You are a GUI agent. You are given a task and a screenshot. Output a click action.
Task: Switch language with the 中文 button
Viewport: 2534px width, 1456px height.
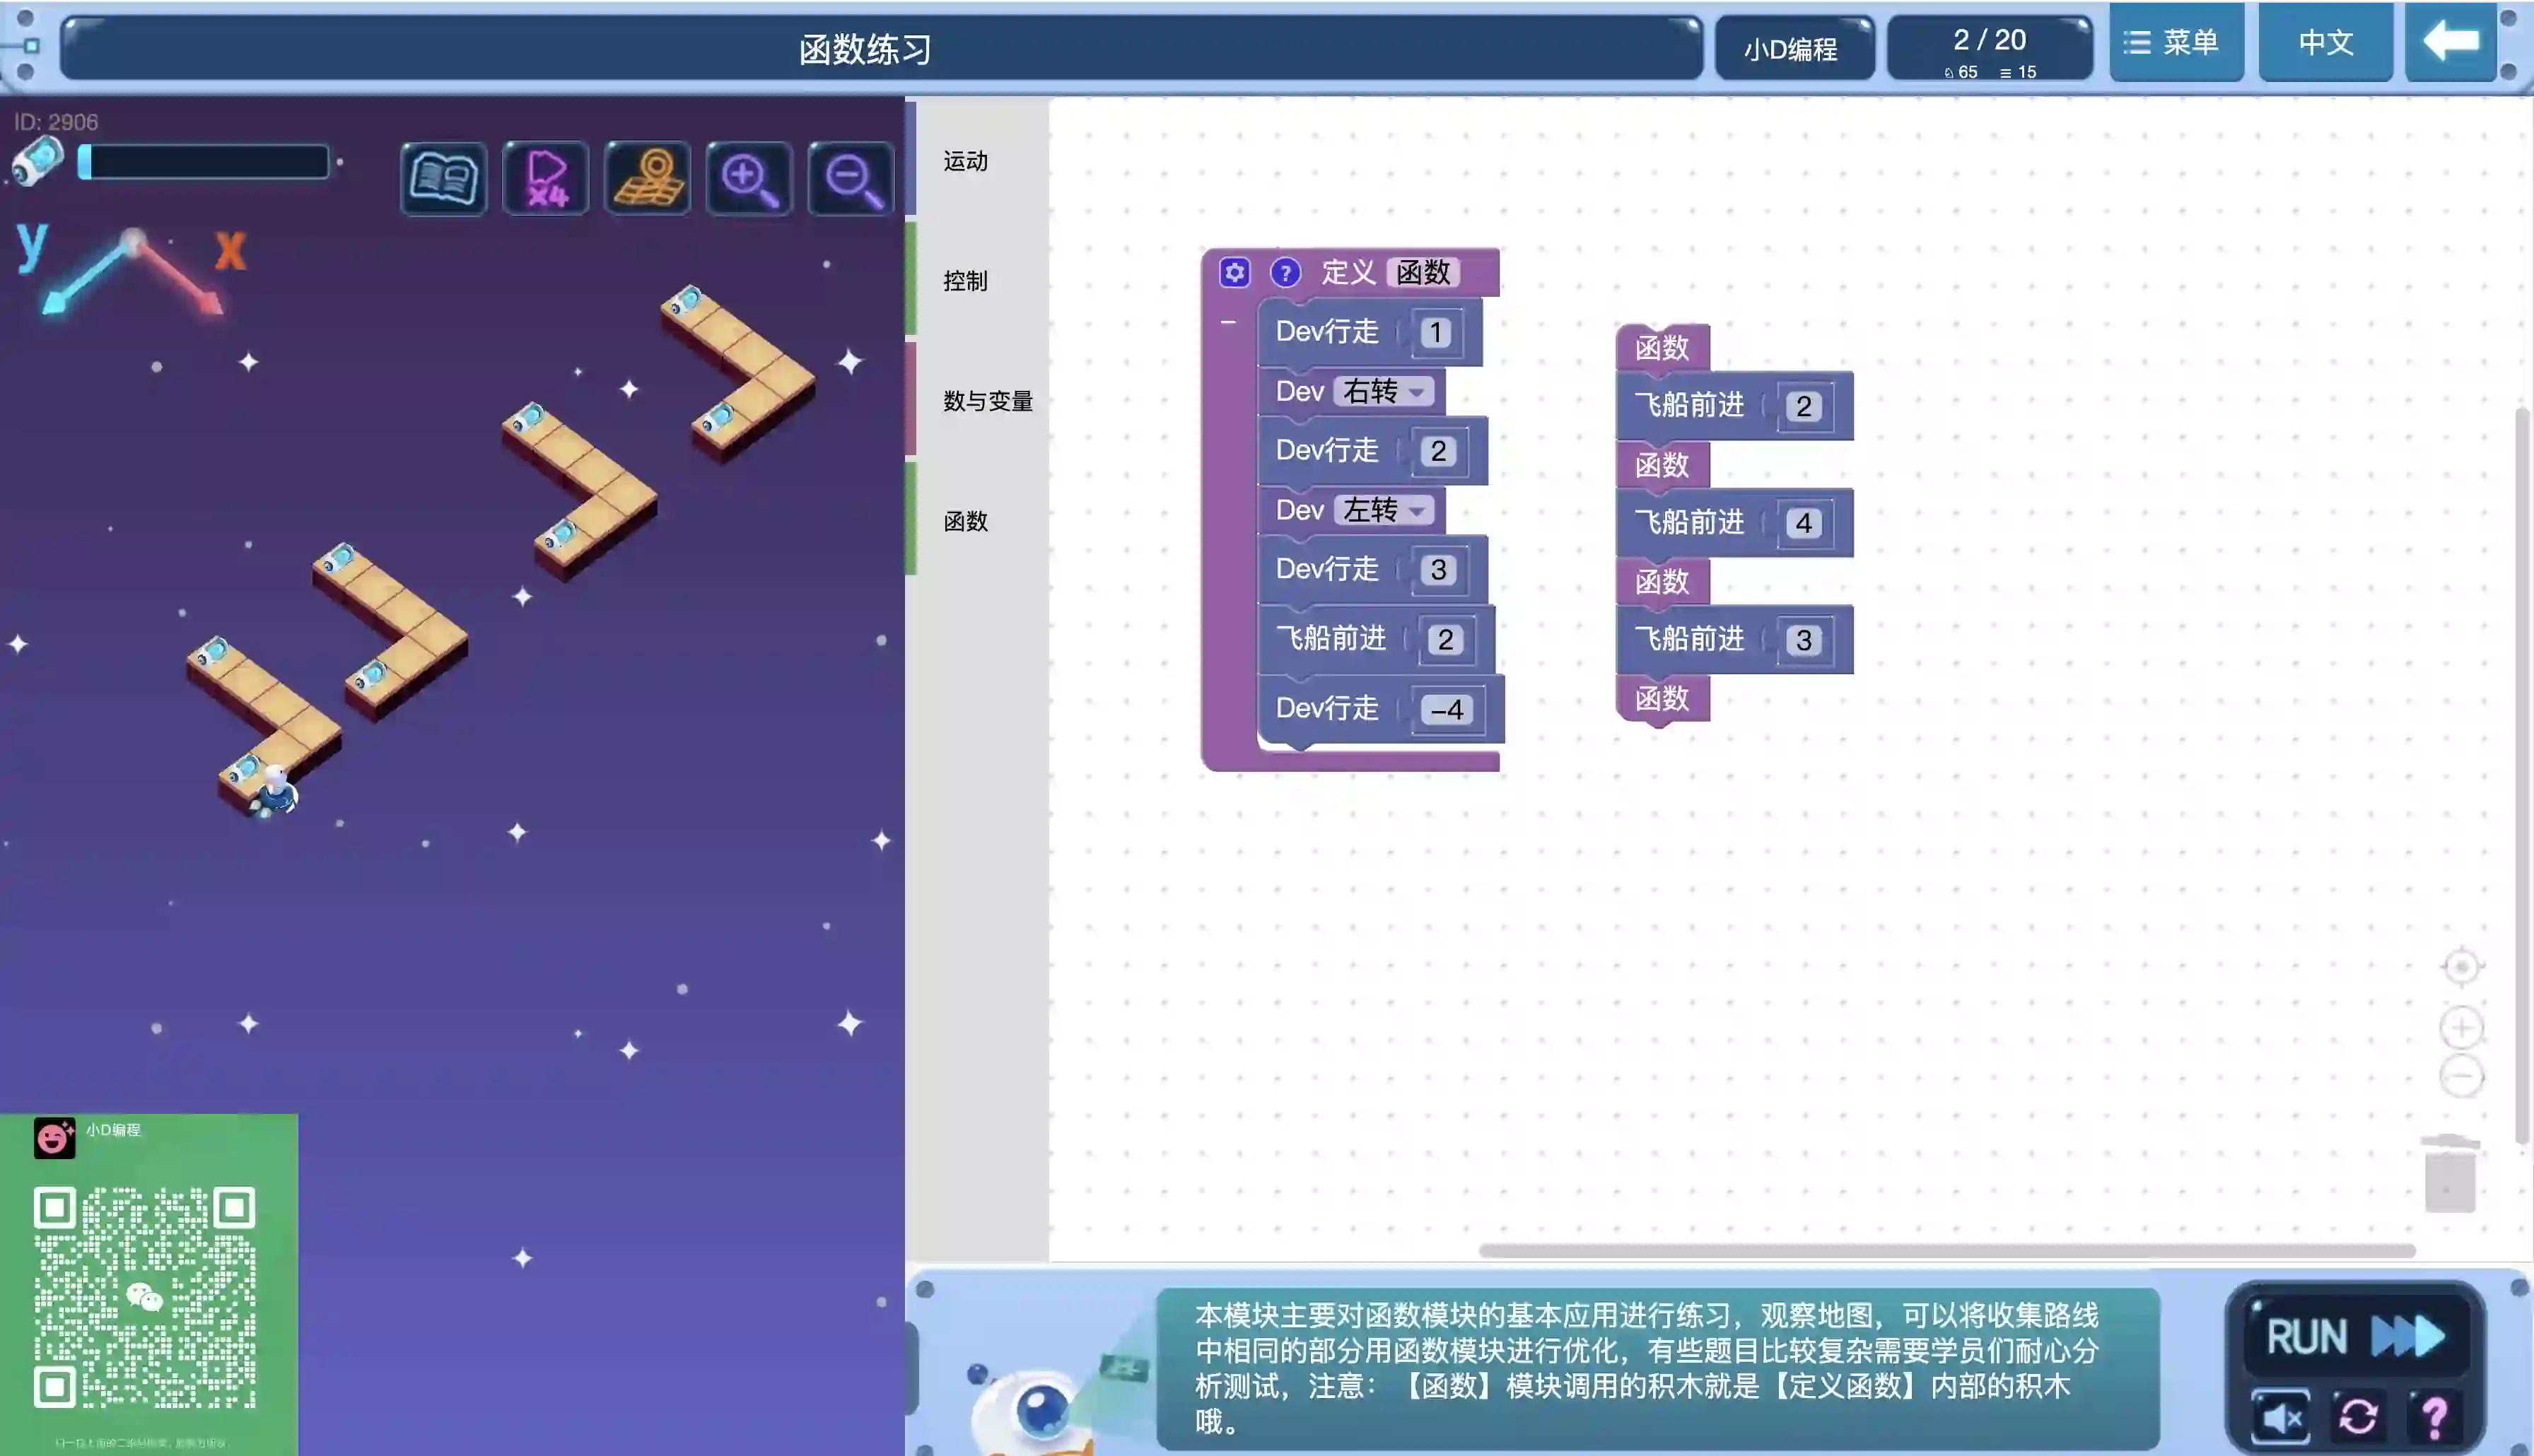(2325, 42)
